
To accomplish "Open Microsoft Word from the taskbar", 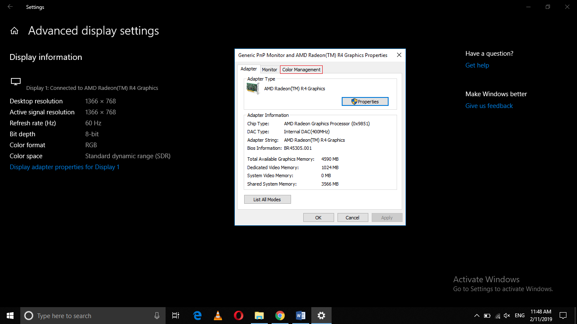I will tap(300, 315).
